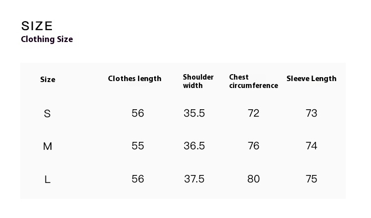
Task: Click the M size row label
Action: point(47,146)
